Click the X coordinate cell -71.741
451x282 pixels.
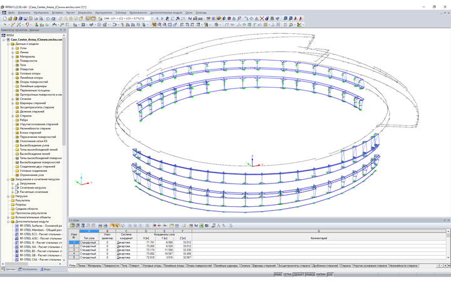(x=146, y=243)
